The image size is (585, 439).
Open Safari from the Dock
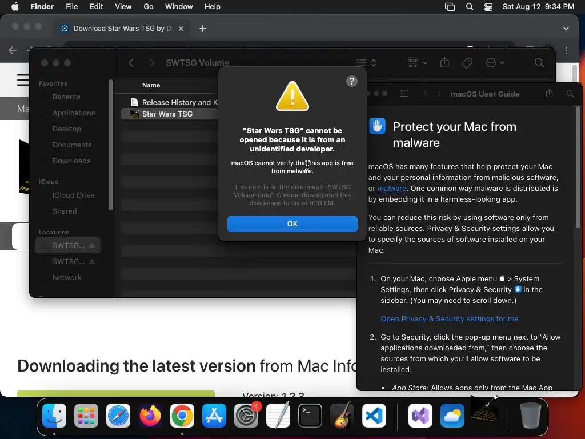tap(118, 416)
